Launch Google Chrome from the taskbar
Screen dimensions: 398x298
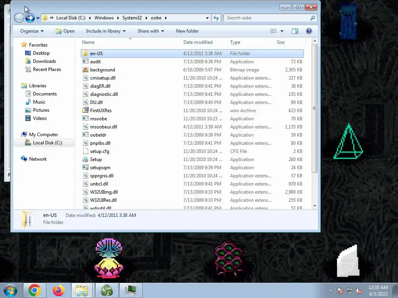pos(35,290)
